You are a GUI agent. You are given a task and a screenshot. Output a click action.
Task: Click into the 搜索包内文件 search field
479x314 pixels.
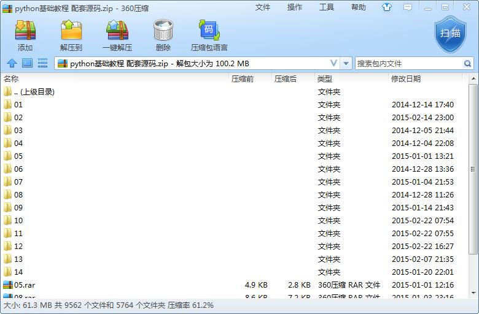pyautogui.click(x=409, y=63)
